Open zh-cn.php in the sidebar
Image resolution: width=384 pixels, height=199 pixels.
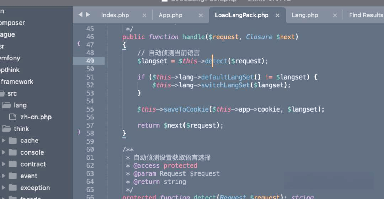point(36,117)
